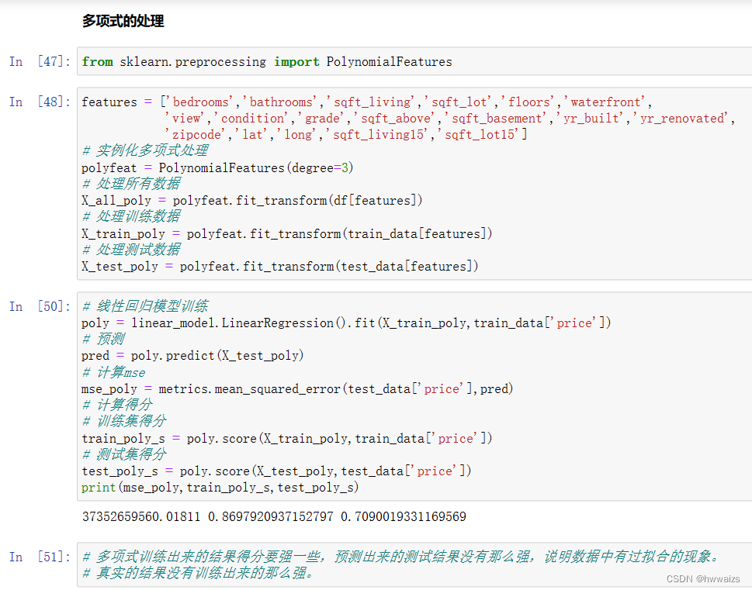752x590 pixels.
Task: Click the 'zipcode','lat' features line
Action: pyautogui.click(x=346, y=135)
